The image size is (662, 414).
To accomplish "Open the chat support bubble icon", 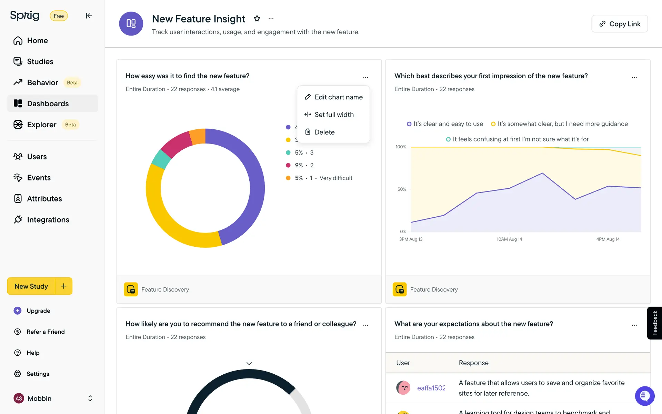I will (644, 396).
